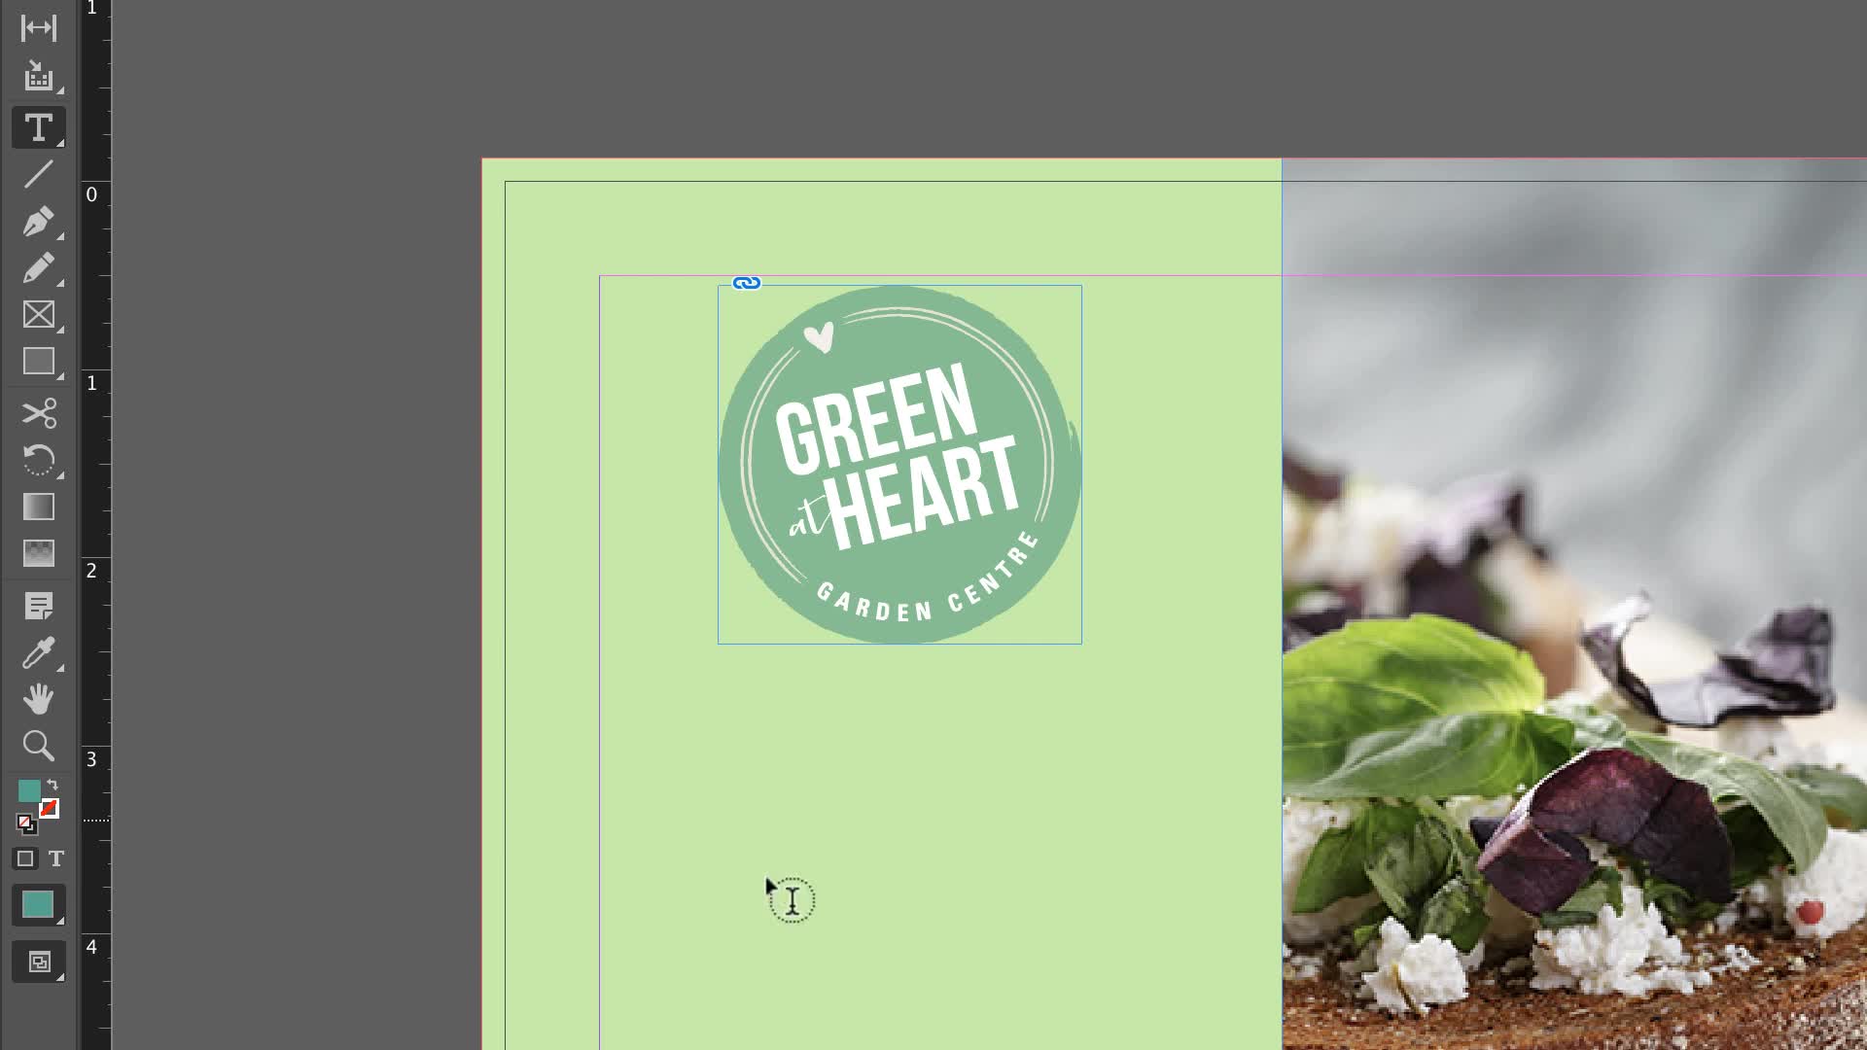Select the Pen tool
Image resolution: width=1867 pixels, height=1050 pixels.
point(39,222)
